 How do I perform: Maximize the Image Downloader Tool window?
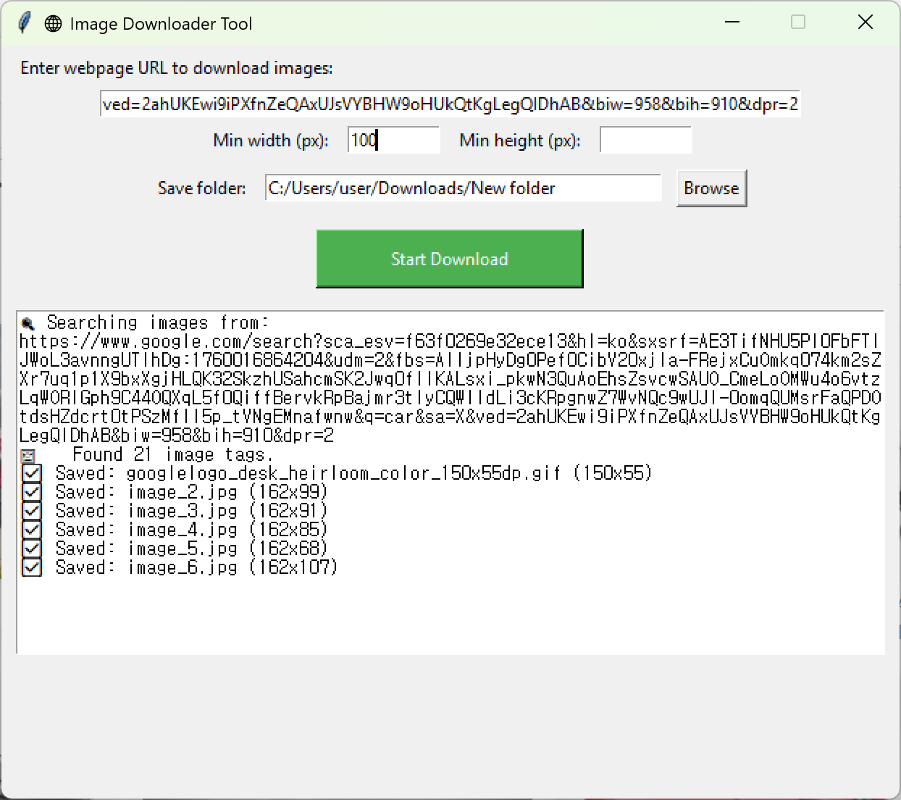[798, 22]
